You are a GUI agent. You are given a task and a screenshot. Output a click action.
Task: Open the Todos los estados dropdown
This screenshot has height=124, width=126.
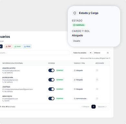[x=81, y=53]
